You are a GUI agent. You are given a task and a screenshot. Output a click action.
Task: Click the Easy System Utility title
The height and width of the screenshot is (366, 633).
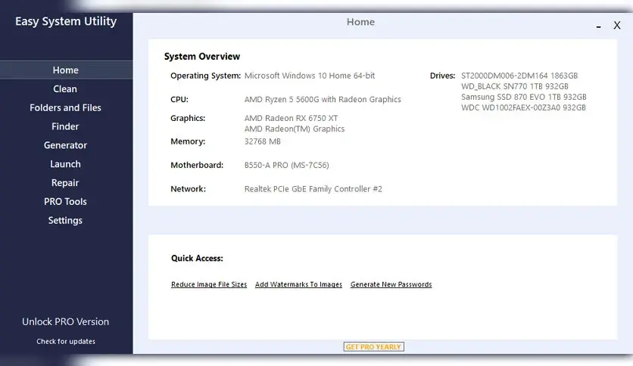66,21
